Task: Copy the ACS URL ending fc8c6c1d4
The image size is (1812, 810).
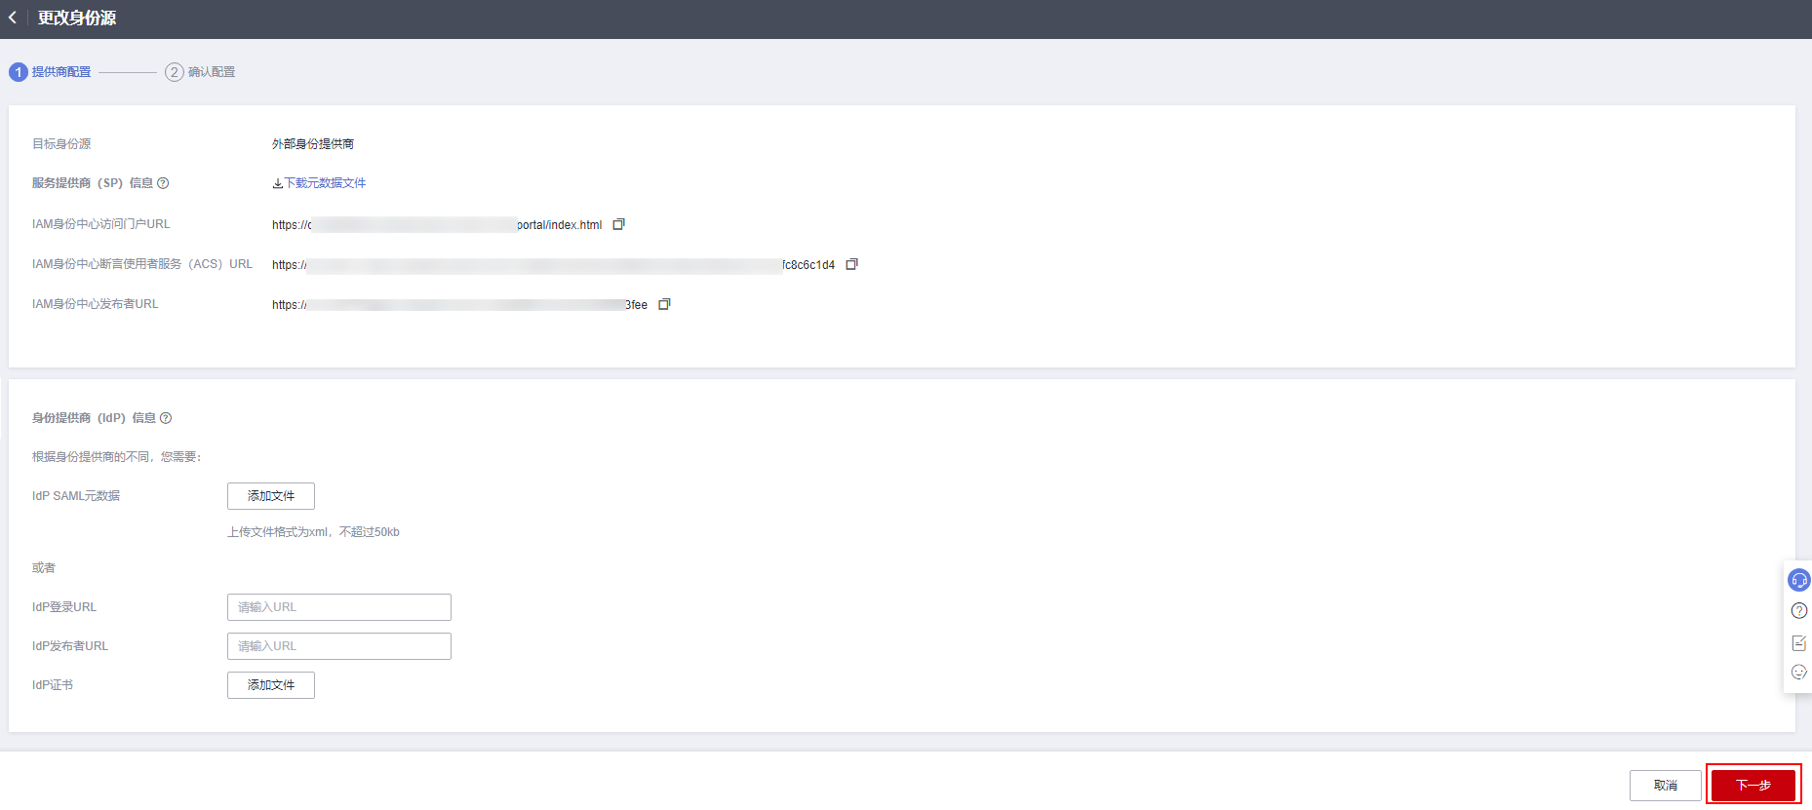Action: 851,264
